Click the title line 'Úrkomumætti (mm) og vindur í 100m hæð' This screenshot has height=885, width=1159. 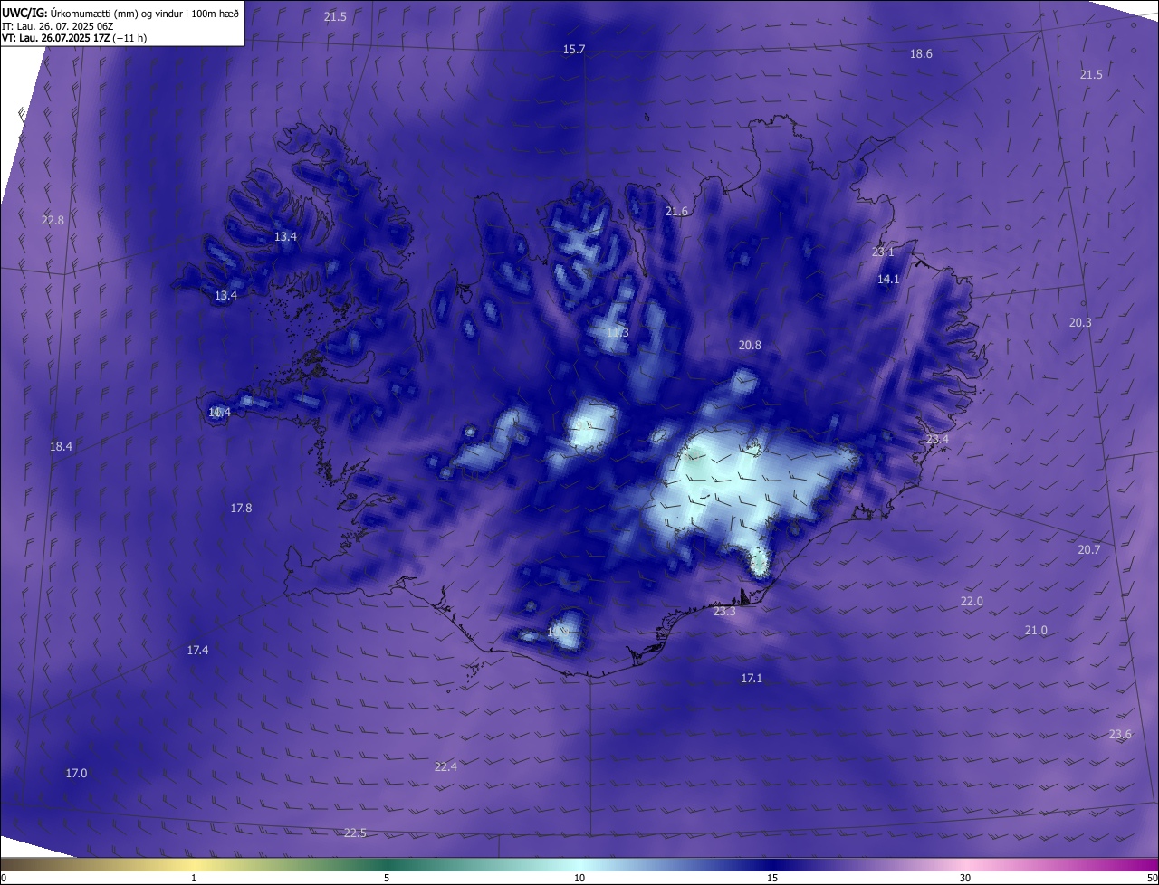[147, 13]
